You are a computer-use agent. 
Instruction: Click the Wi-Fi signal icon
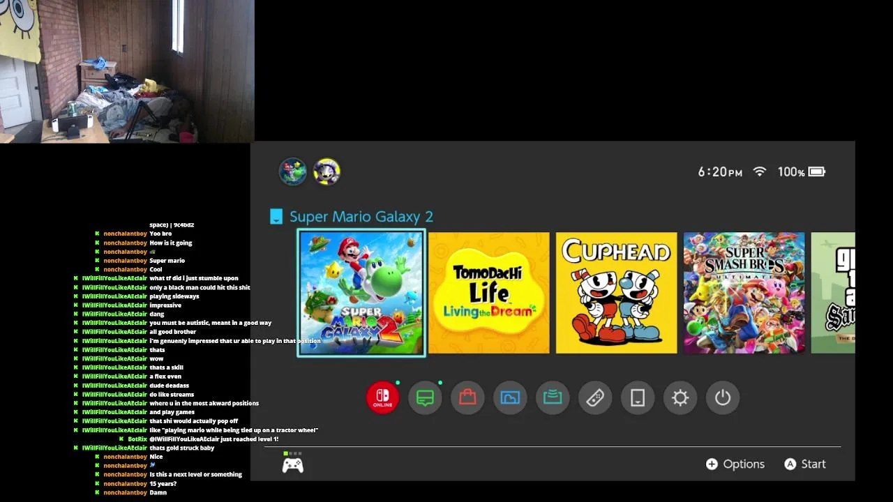coord(760,172)
